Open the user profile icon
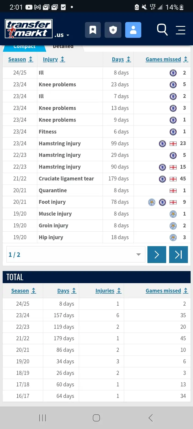The width and height of the screenshot is (193, 429). [x=133, y=30]
